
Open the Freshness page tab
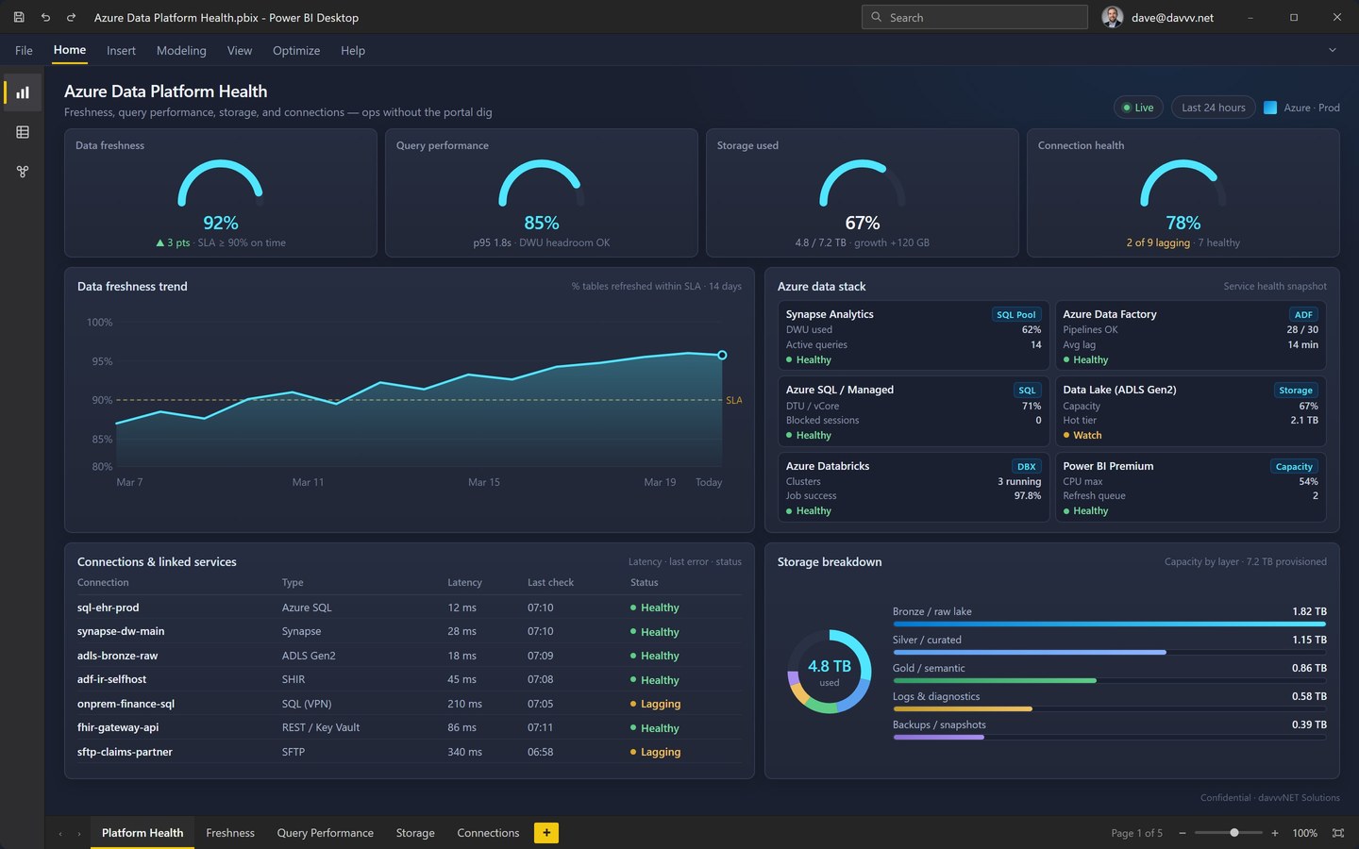click(230, 833)
